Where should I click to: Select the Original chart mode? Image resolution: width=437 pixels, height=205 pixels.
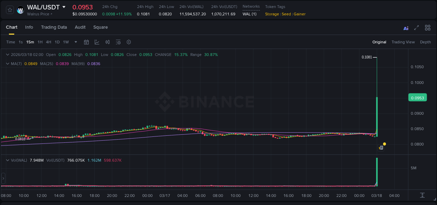379,42
